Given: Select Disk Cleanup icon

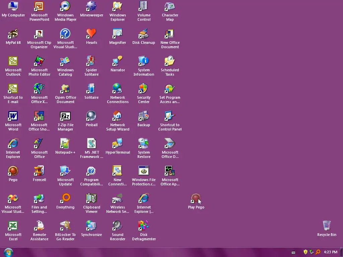Looking at the screenshot, I should coord(144,34).
